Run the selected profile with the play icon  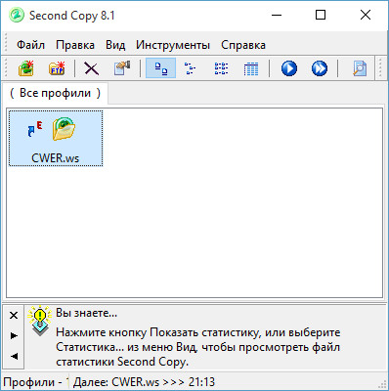pos(289,68)
